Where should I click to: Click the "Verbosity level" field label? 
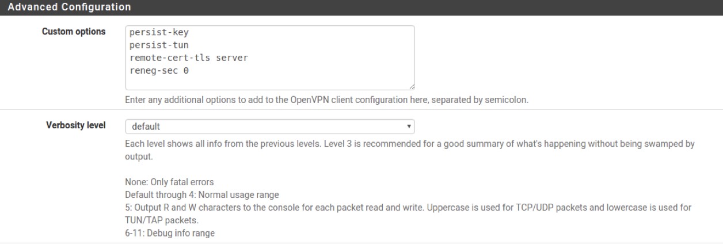pyautogui.click(x=75, y=125)
